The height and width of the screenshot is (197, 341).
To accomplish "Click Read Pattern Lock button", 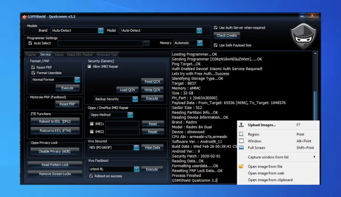I will pyautogui.click(x=55, y=165).
